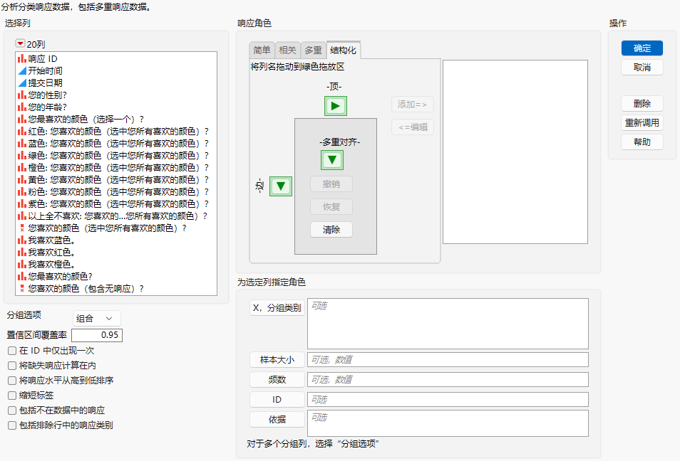Select the 蓝色: 您喜欢的颜色 column

coord(116,144)
